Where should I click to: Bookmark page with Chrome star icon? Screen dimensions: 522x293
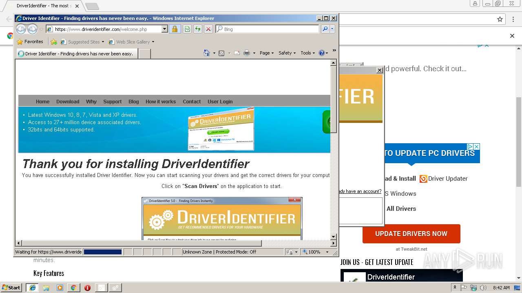500,19
